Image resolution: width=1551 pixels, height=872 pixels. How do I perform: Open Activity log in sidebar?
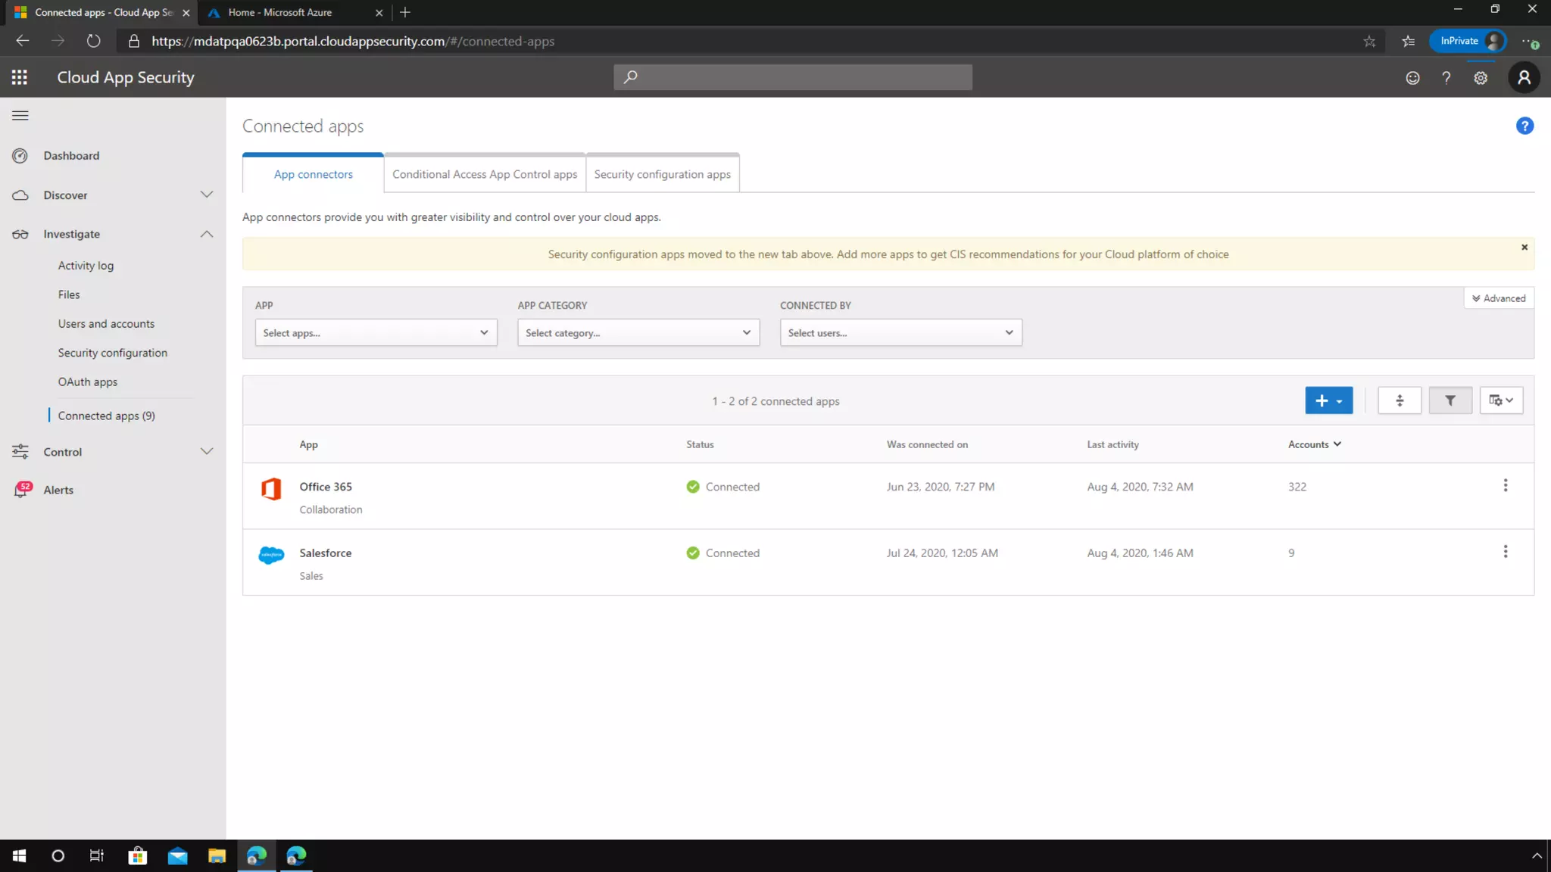tap(86, 266)
